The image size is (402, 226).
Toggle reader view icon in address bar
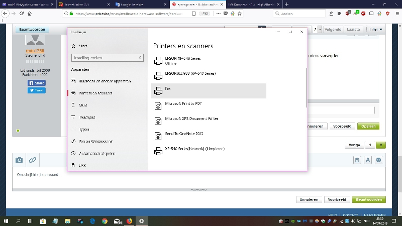(194, 14)
